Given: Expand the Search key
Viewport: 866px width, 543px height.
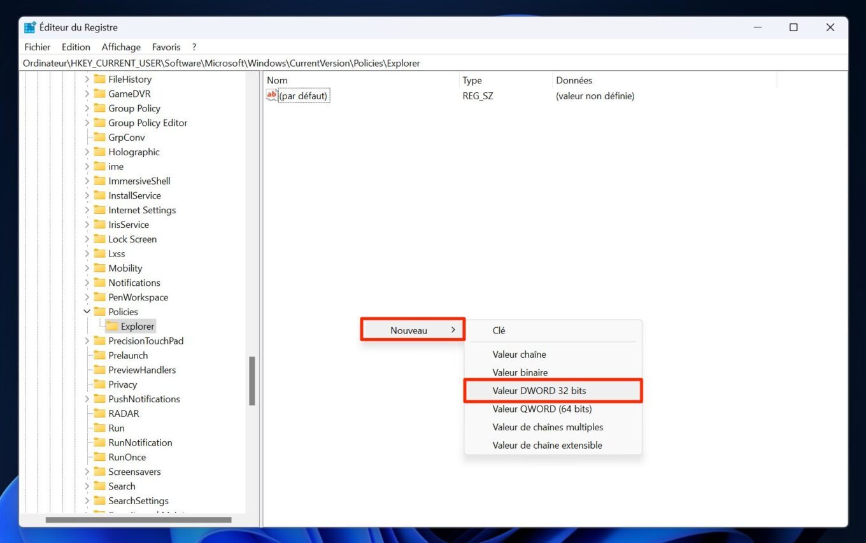Looking at the screenshot, I should pos(87,486).
